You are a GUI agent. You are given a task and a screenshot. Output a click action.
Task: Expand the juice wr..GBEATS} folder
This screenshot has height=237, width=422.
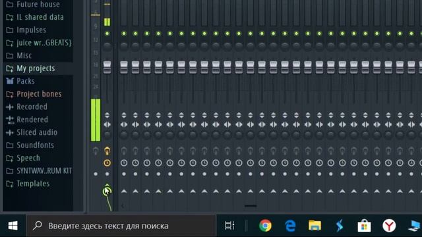pyautogui.click(x=38, y=42)
